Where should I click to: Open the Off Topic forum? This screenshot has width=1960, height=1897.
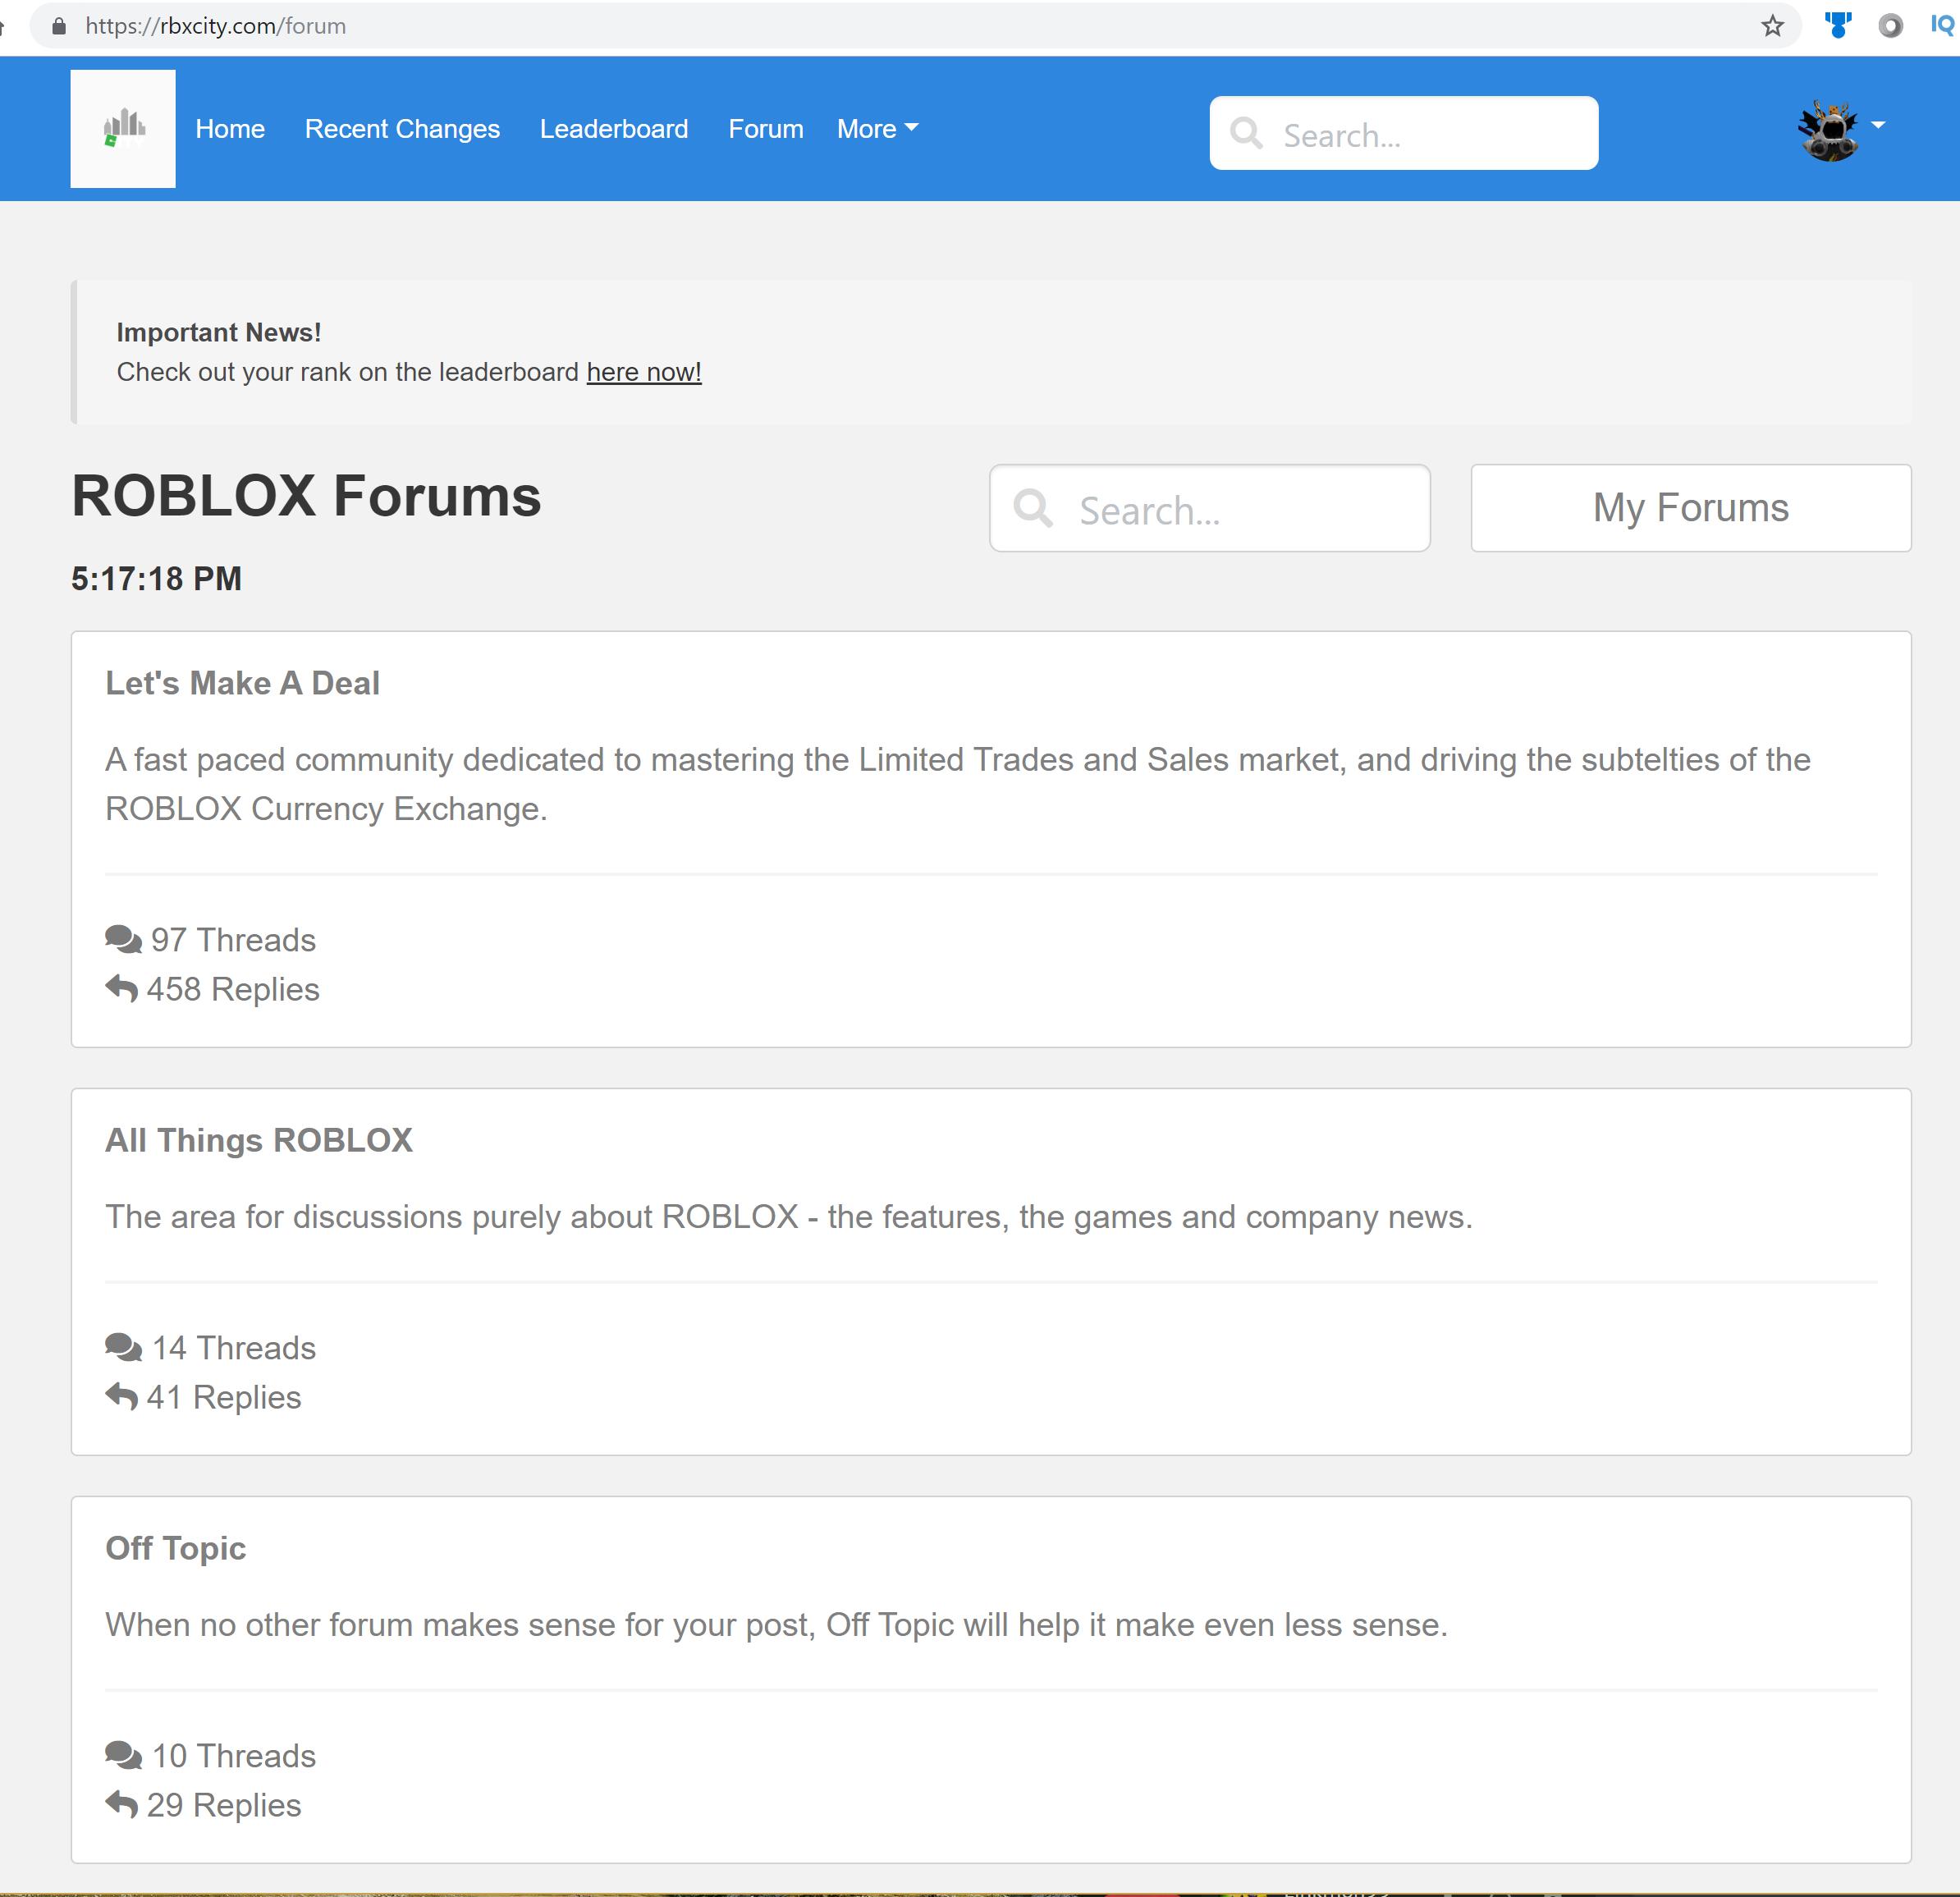pyautogui.click(x=175, y=1548)
